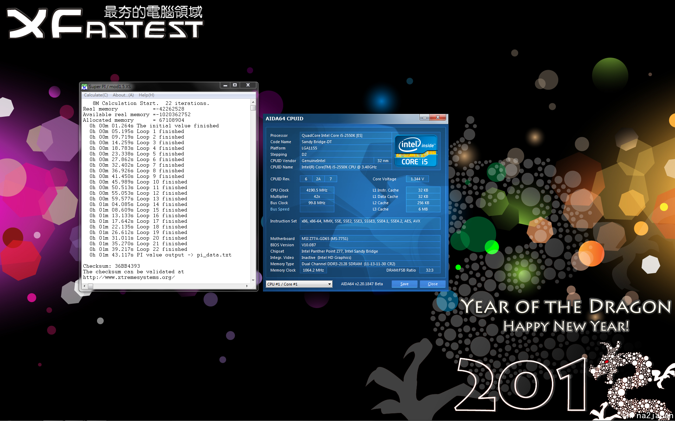Screen dimensions: 675x421
Task: Click the Memory Clock value 1064.2 MHz
Action: pyautogui.click(x=313, y=270)
